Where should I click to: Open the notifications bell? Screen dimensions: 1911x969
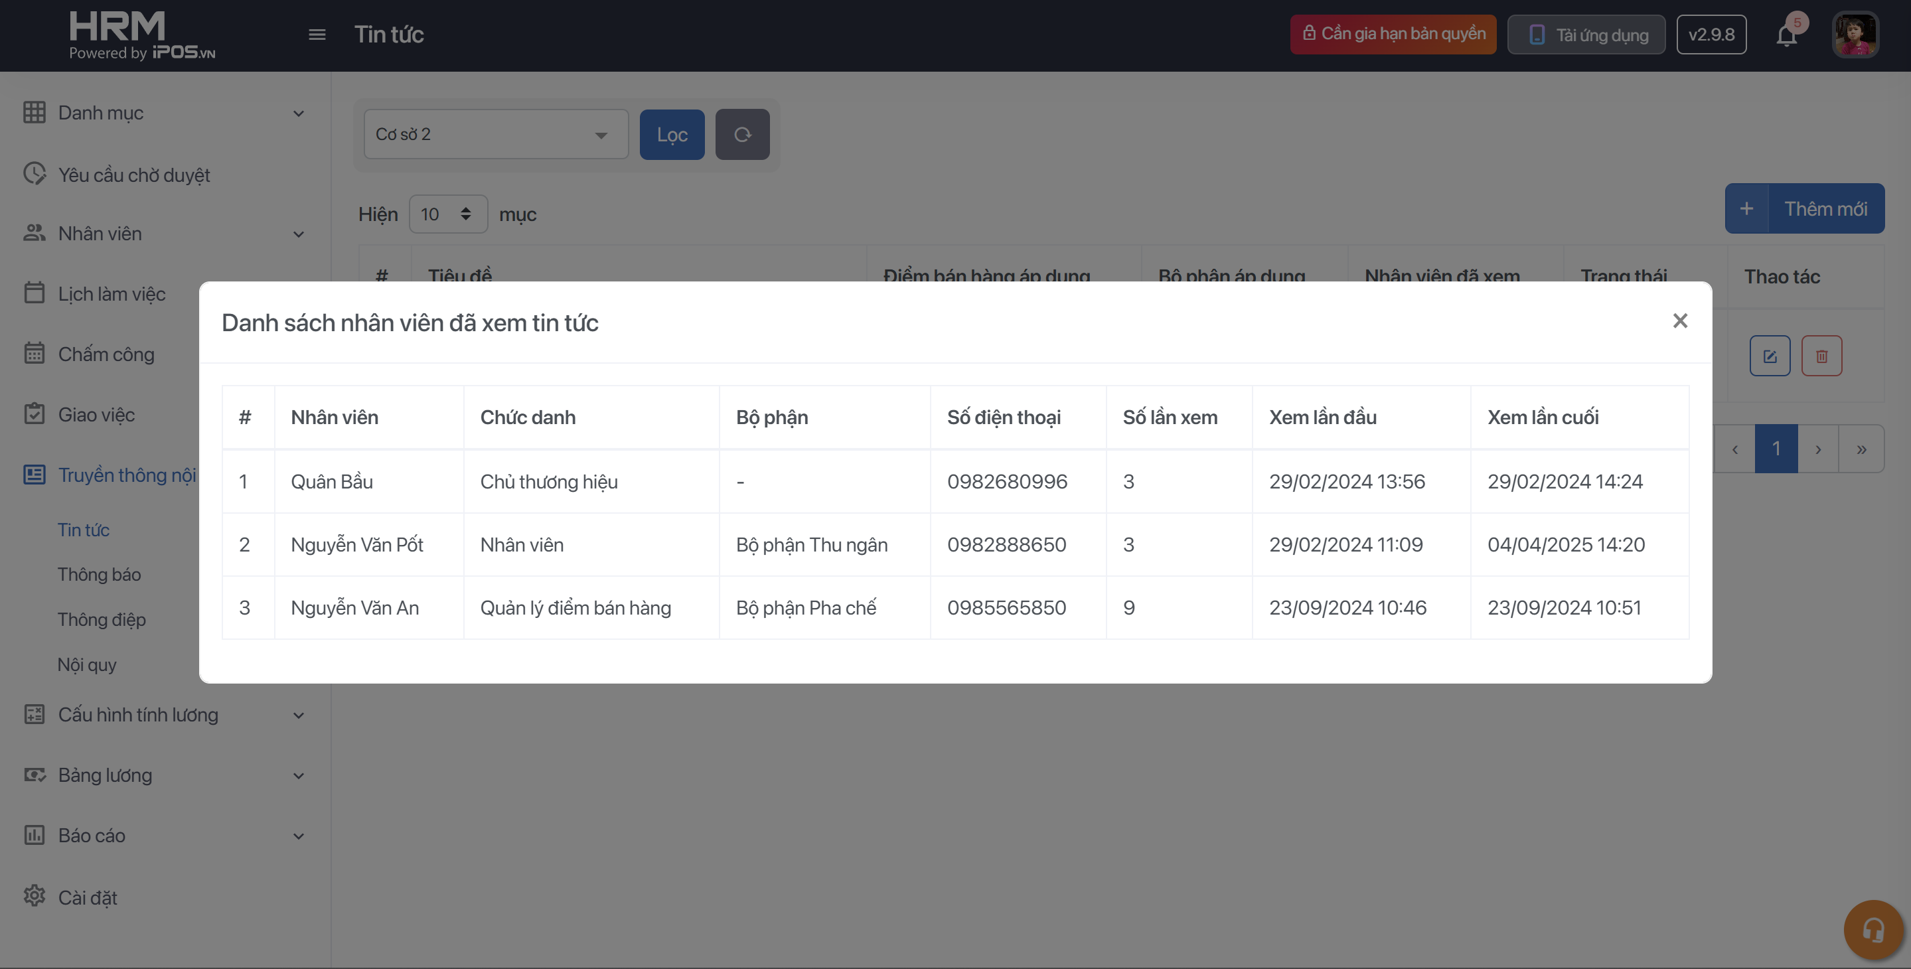tap(1786, 35)
